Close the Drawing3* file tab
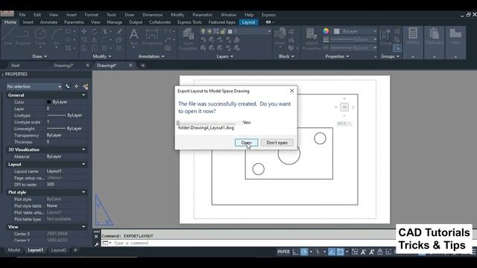The width and height of the screenshot is (477, 268). click(88, 66)
